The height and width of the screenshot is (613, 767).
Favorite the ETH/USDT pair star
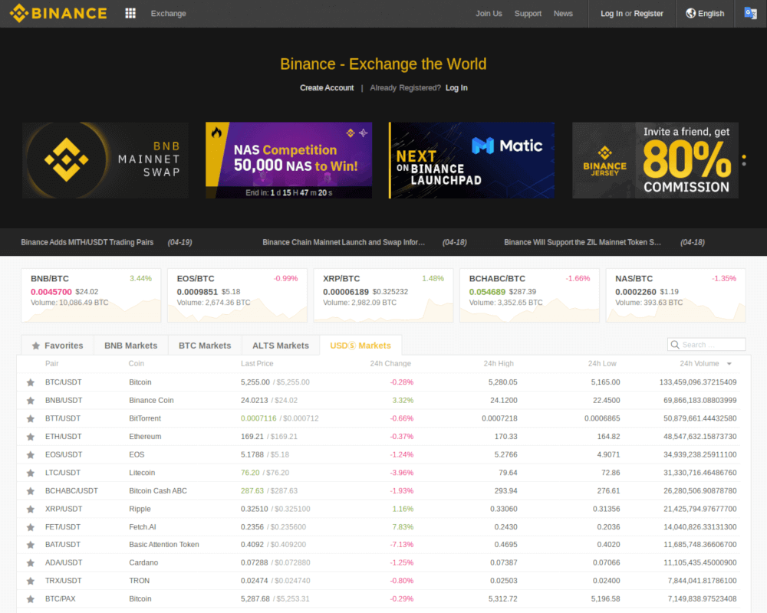(x=31, y=437)
